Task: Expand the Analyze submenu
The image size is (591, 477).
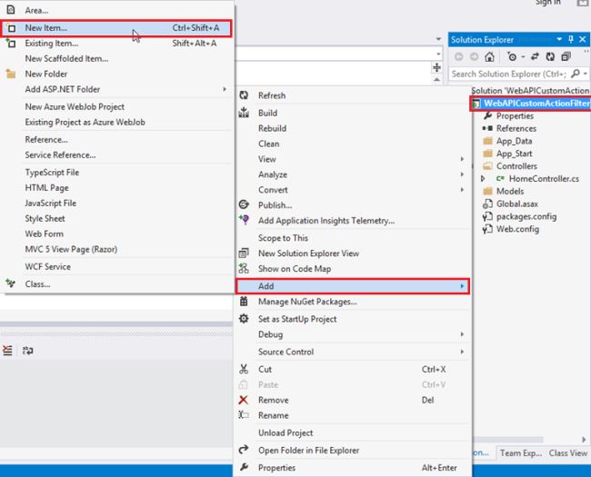Action: click(353, 174)
